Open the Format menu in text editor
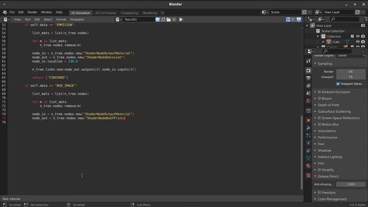Screen dimensions: 368x207 coord(61,20)
